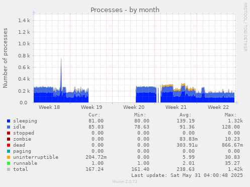Click the dead average value '303.91u'
The image size is (250, 187).
[x=187, y=145]
